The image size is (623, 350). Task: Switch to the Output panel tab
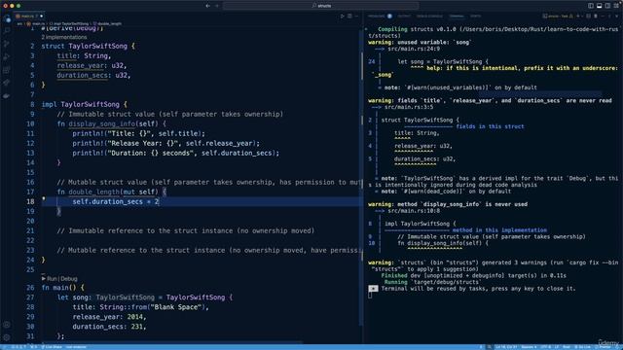[x=404, y=17]
